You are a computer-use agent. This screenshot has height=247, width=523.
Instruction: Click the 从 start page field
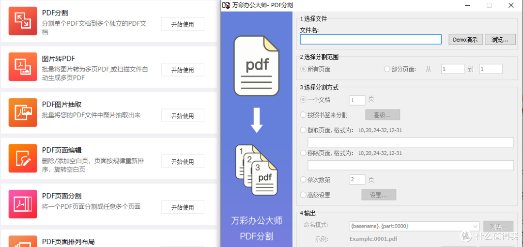(x=453, y=69)
